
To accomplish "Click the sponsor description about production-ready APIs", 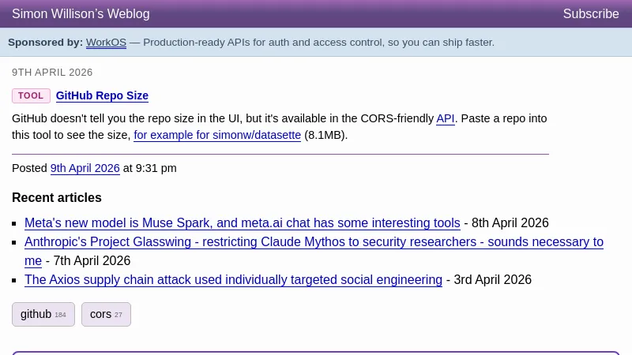I will [318, 42].
